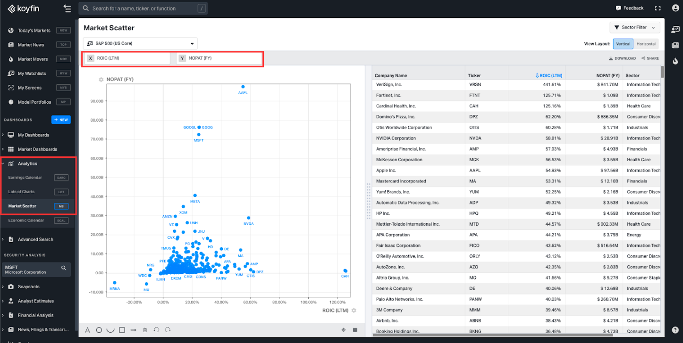Open Earnings Calendar in Analytics menu
The width and height of the screenshot is (683, 343).
25,178
